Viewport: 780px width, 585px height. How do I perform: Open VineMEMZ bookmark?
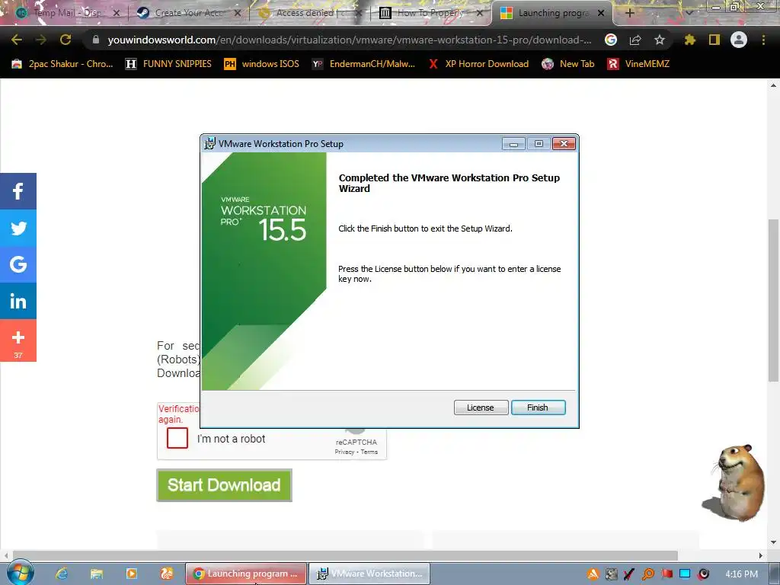(x=638, y=64)
